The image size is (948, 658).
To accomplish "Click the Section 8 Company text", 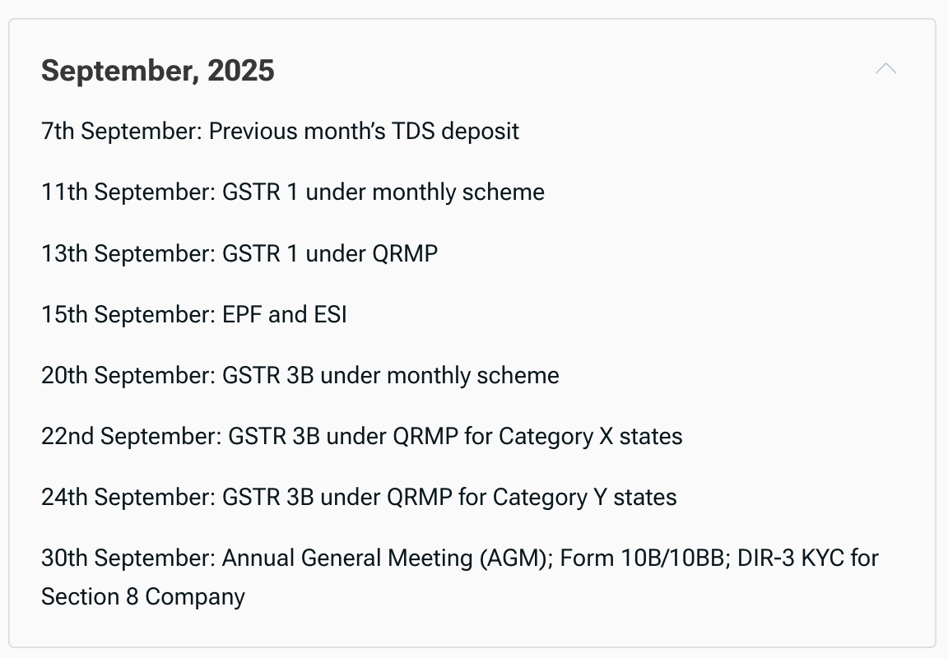I will (142, 597).
